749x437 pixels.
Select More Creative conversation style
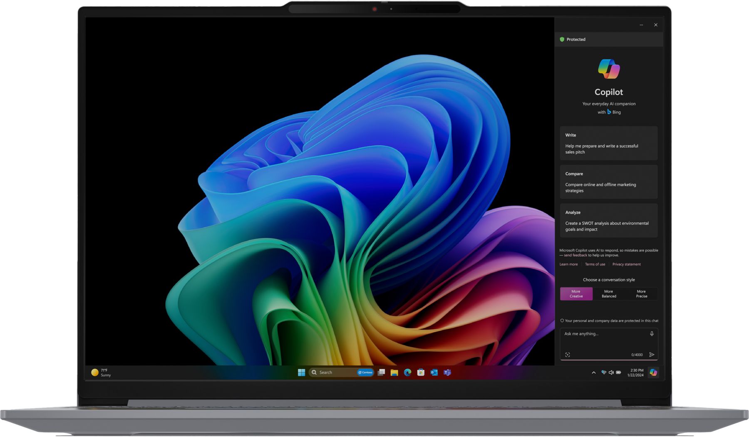576,294
